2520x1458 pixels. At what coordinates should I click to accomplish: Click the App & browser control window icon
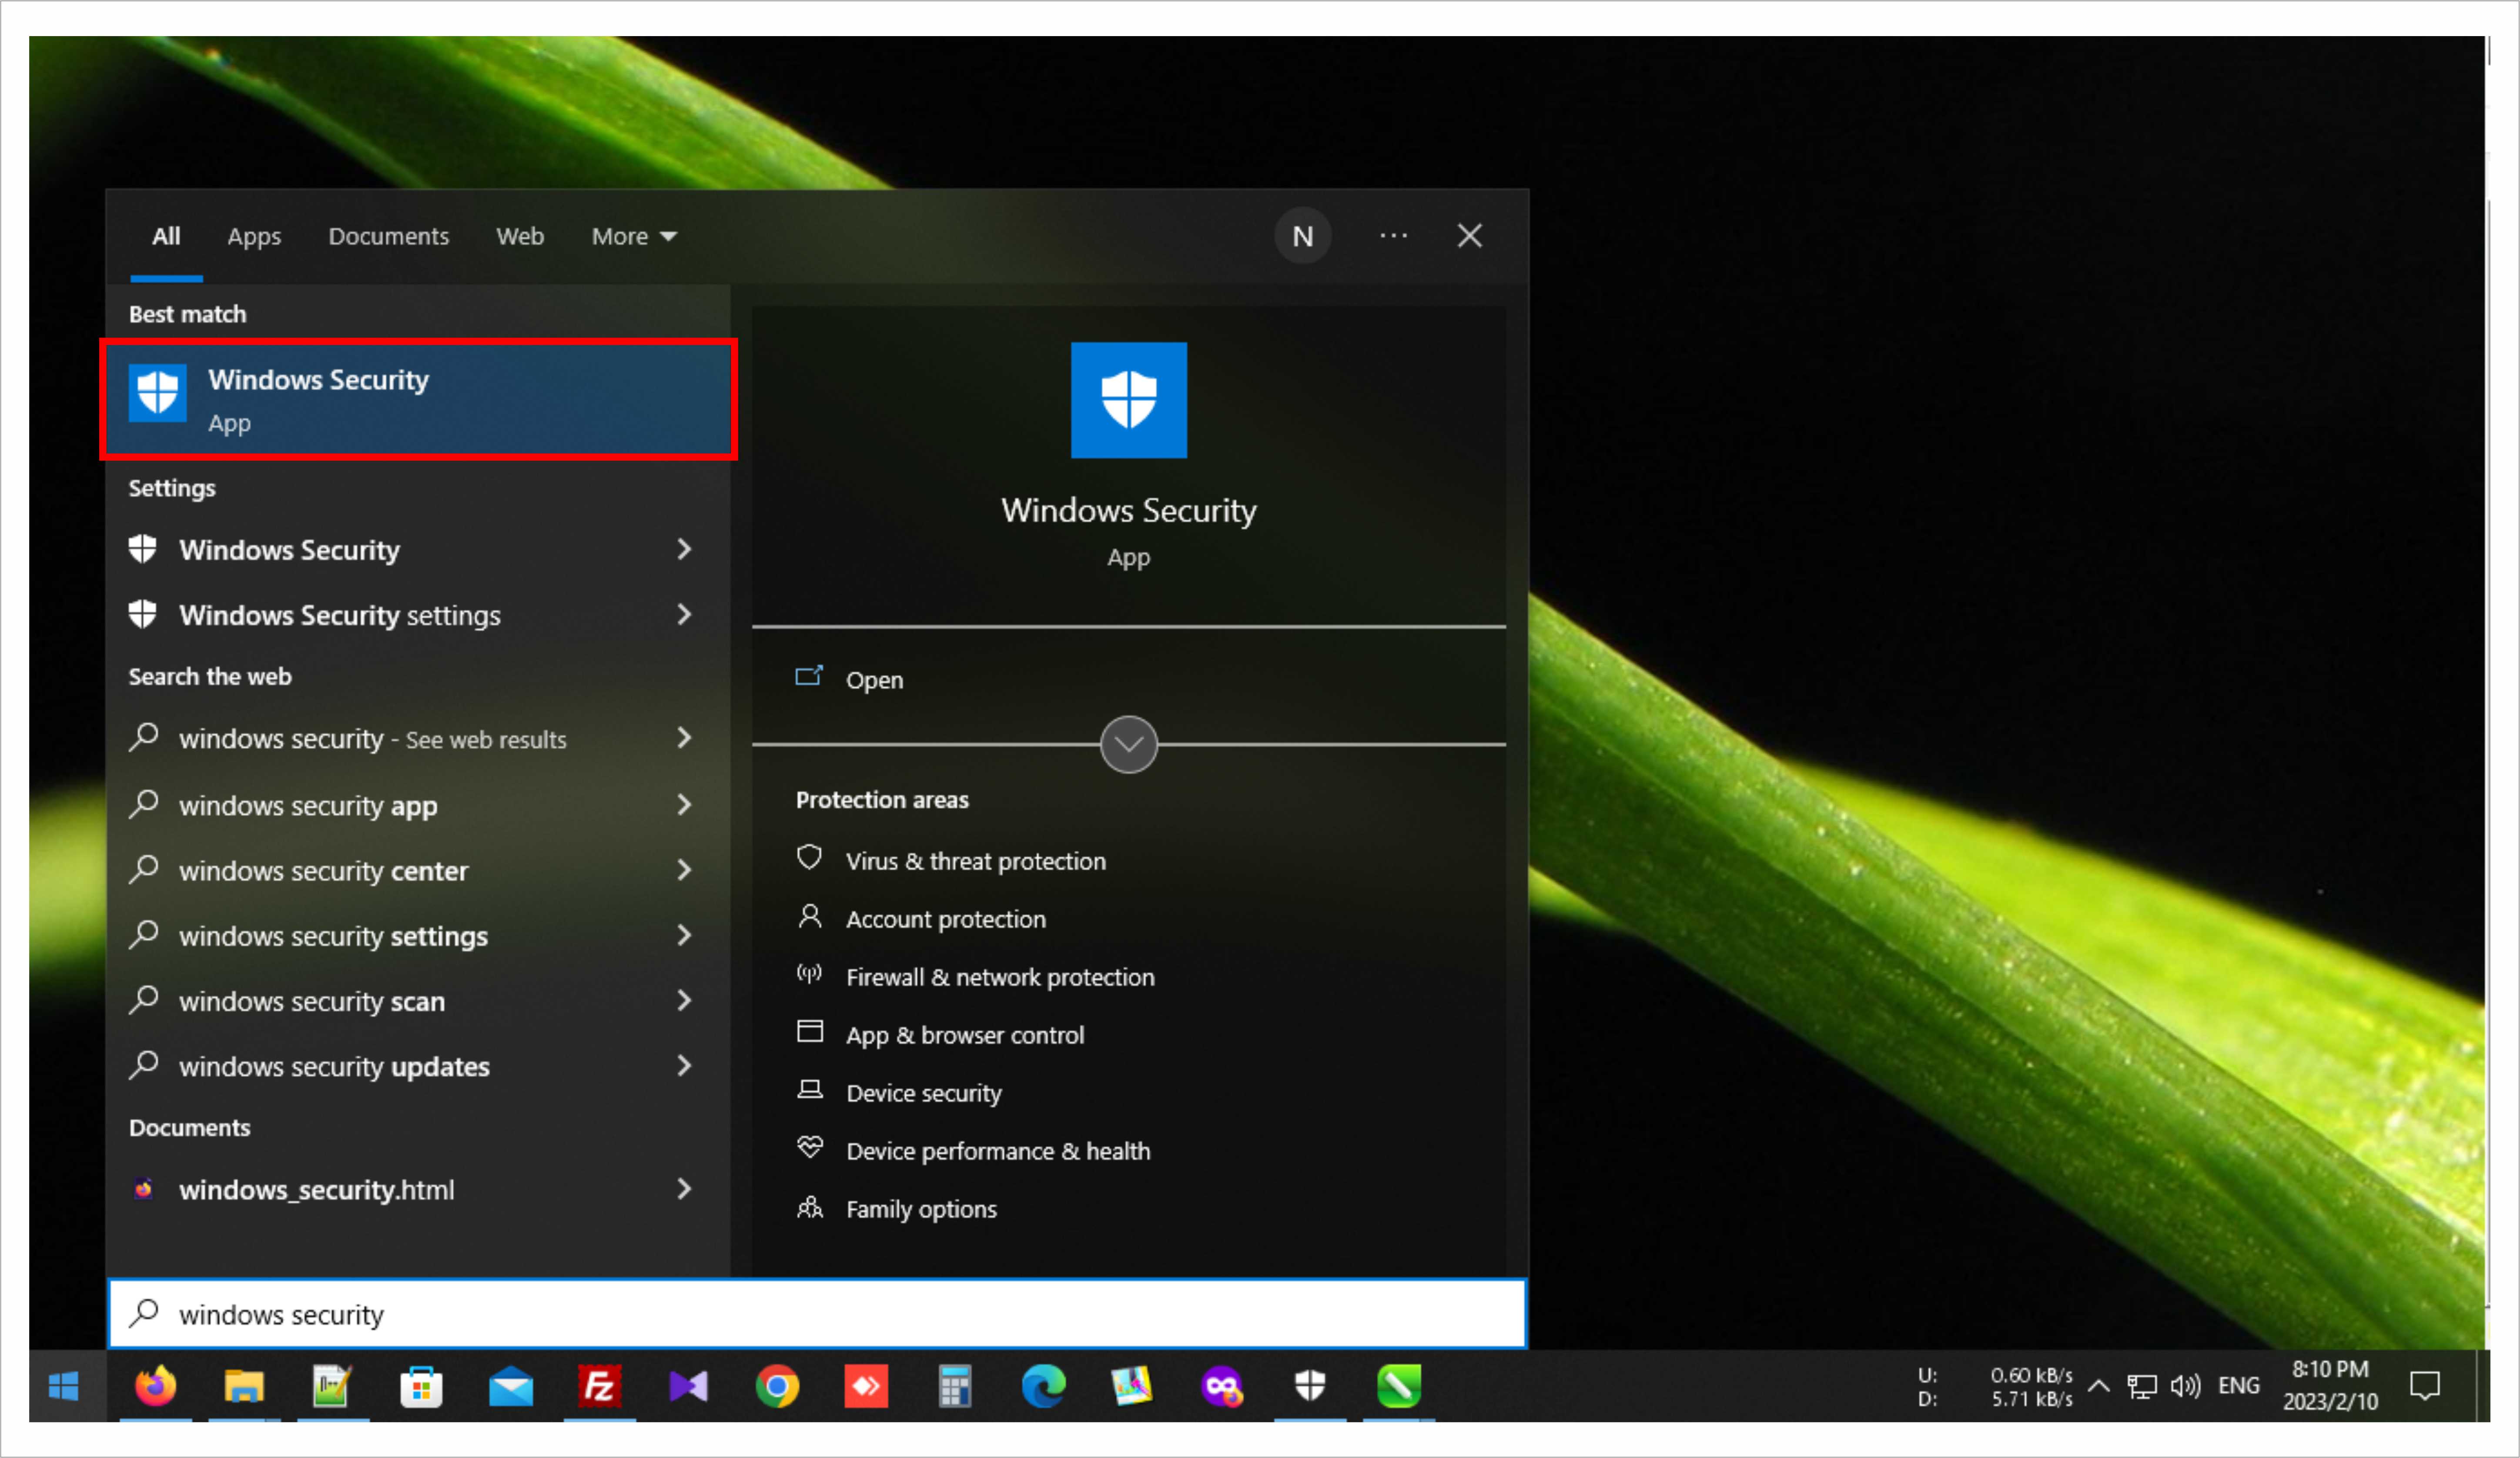(809, 1031)
